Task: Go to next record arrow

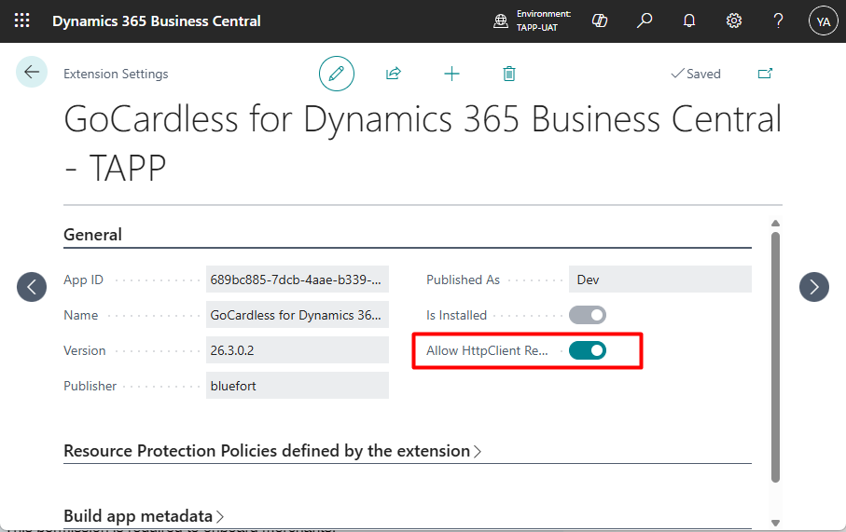Action: (814, 287)
